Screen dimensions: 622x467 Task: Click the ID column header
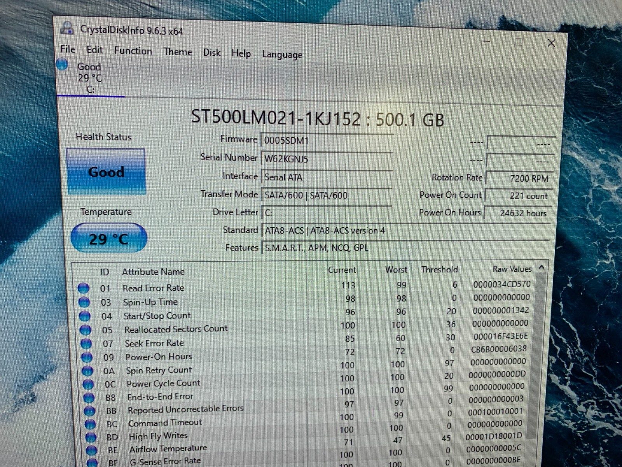point(105,272)
